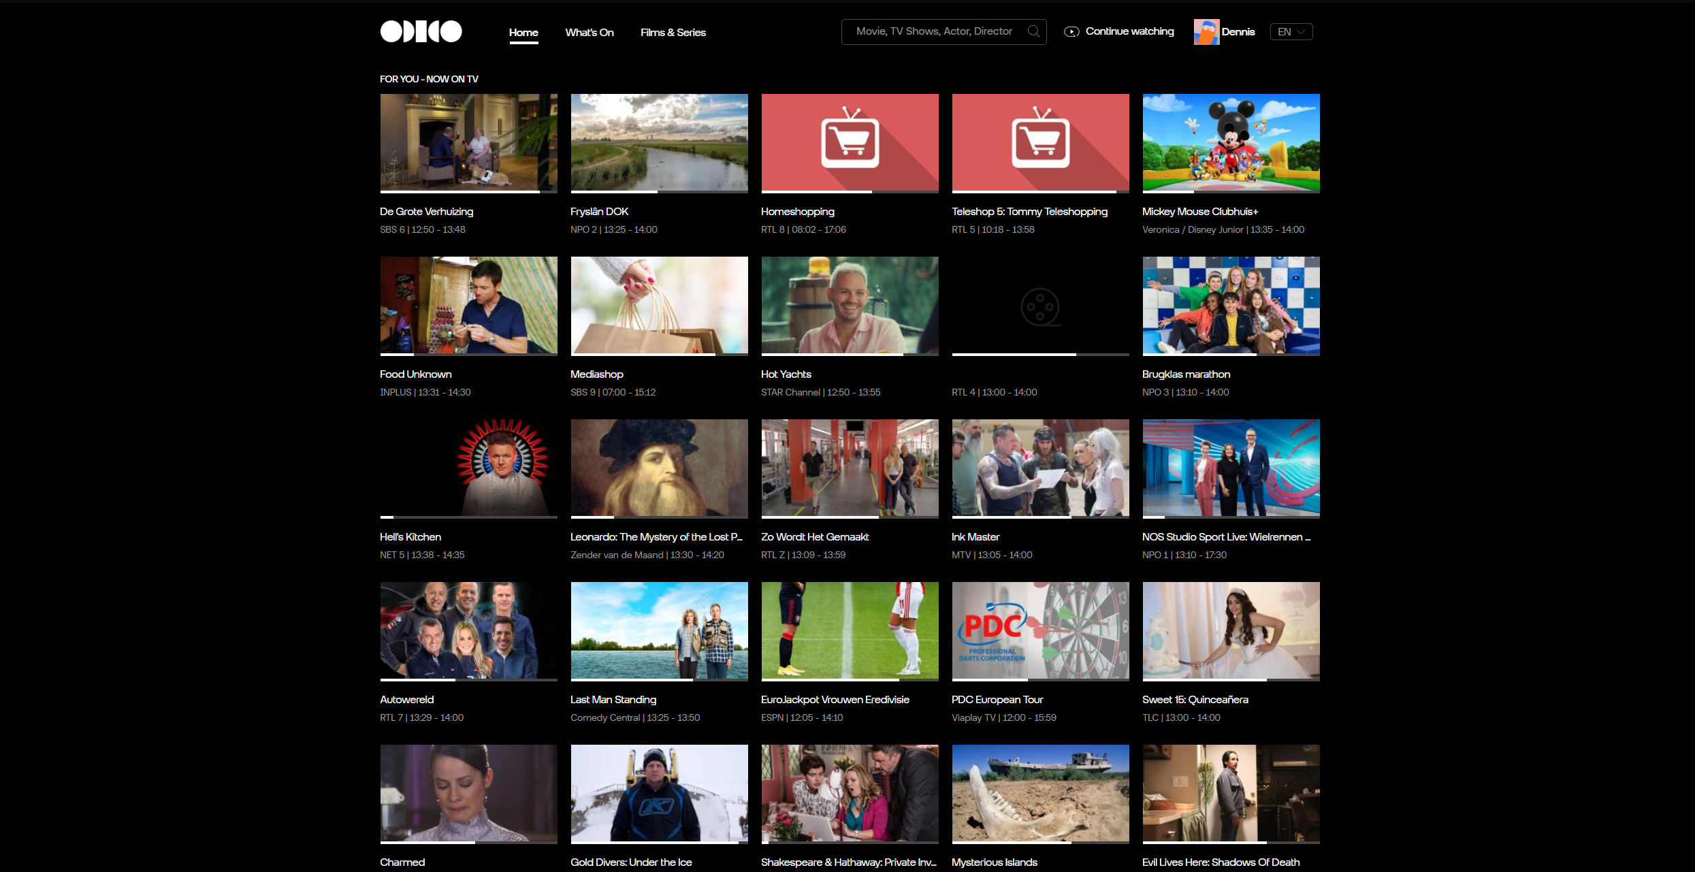Open the Charmed thumbnail

[x=468, y=794]
